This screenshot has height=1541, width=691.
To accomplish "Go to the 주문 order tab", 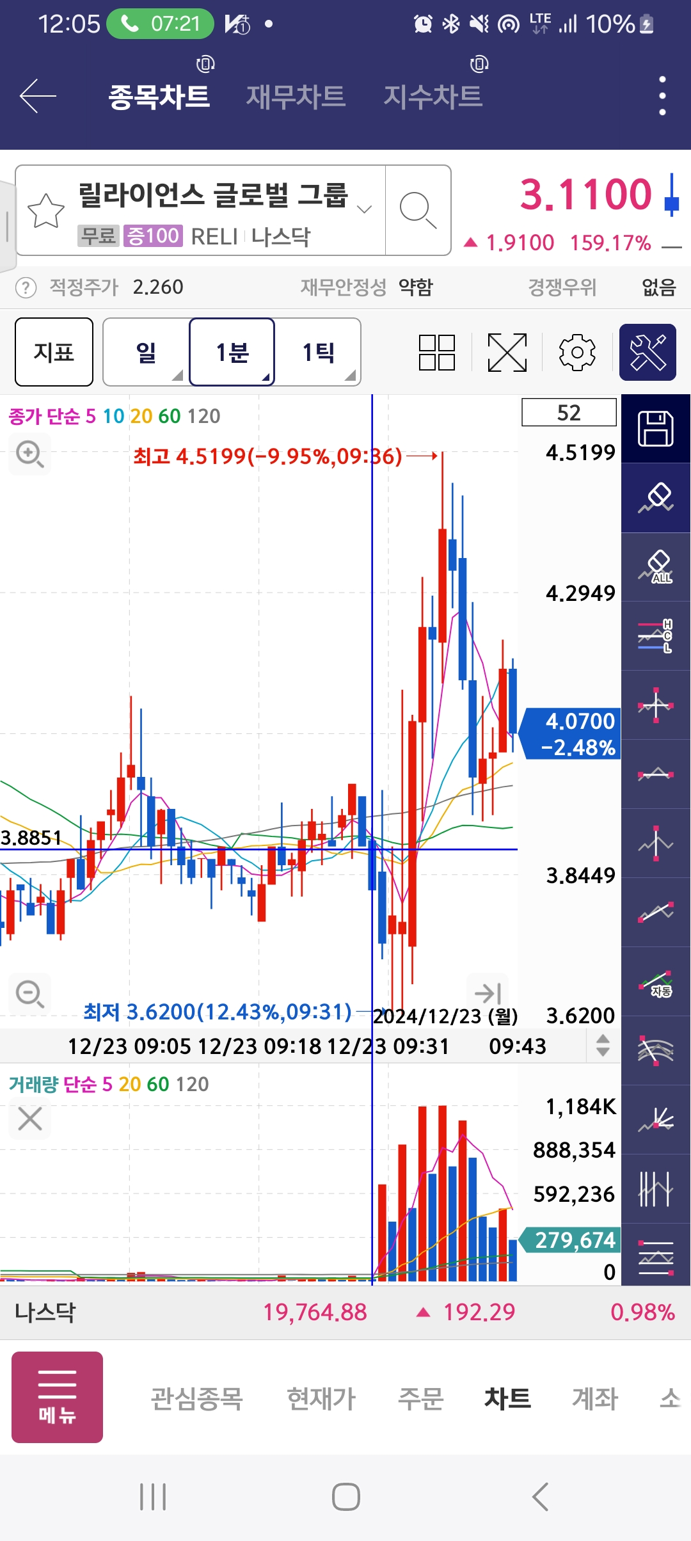I will point(420,1398).
